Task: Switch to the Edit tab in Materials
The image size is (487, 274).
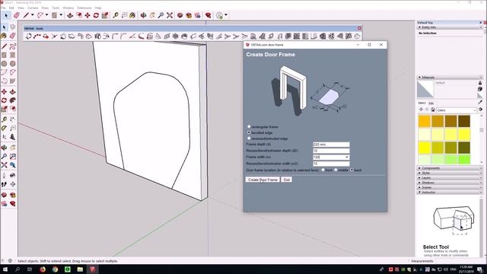Action: (431, 104)
